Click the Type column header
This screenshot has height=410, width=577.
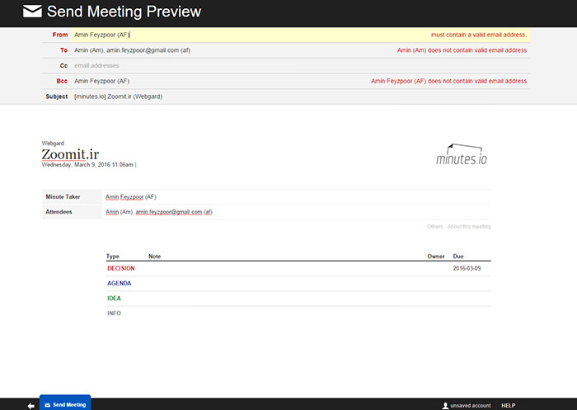click(113, 256)
